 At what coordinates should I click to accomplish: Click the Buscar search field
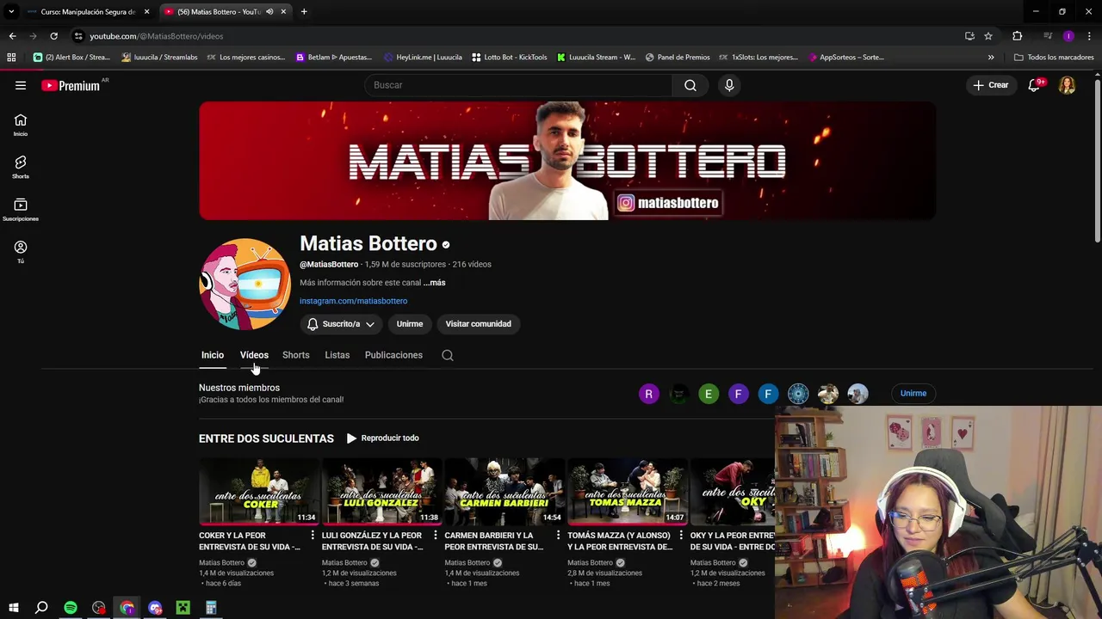click(519, 85)
